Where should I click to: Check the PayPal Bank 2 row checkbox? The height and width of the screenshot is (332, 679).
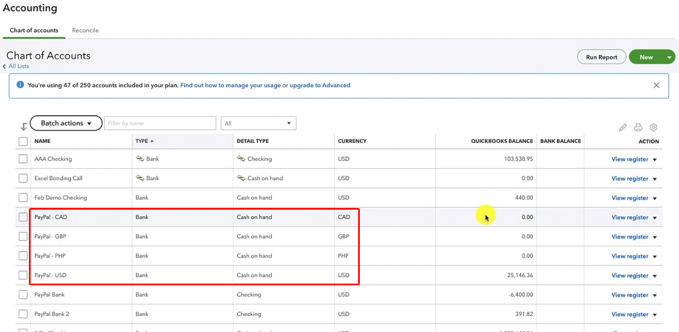[x=23, y=314]
